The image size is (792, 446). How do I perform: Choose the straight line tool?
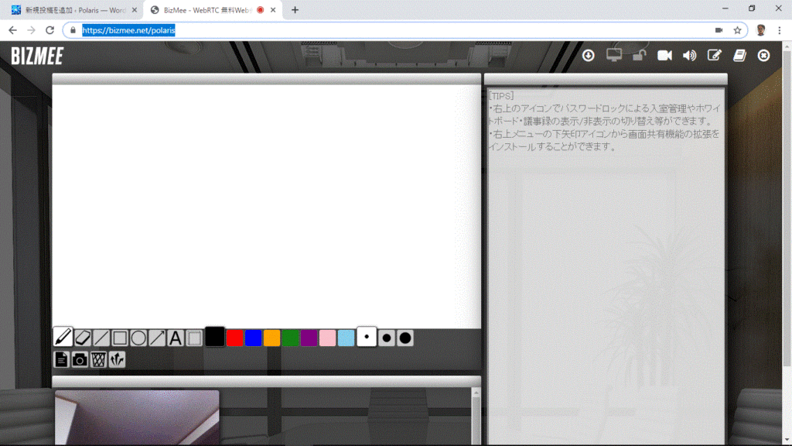[101, 338]
